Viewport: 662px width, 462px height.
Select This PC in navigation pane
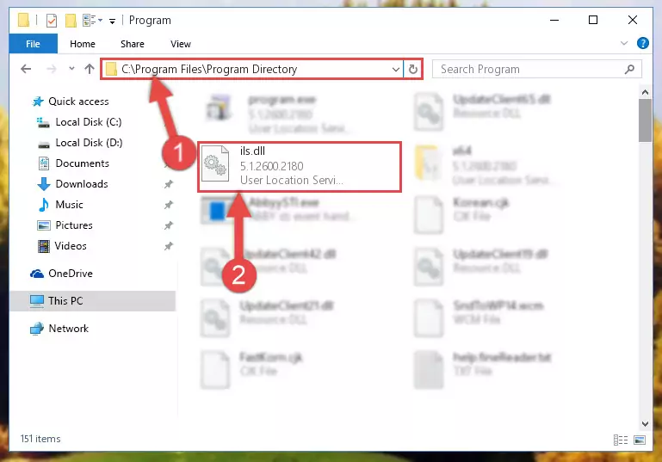[92, 301]
